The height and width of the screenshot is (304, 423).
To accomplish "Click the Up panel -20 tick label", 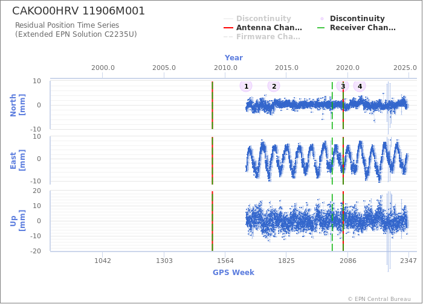I will 36,251.
